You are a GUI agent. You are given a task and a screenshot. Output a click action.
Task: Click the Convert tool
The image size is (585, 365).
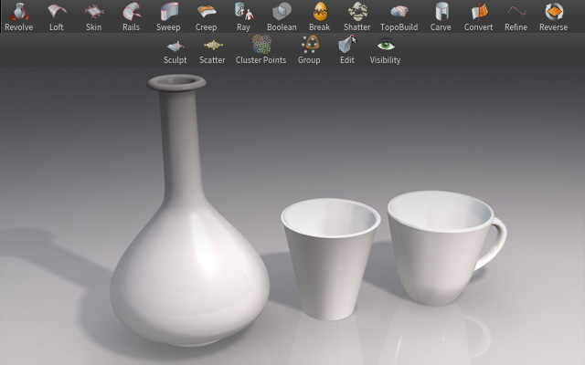point(478,16)
